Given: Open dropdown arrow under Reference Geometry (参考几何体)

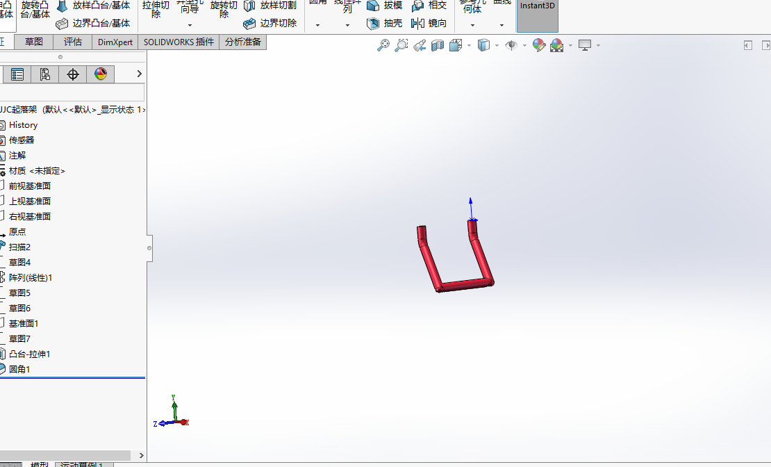Looking at the screenshot, I should (472, 25).
